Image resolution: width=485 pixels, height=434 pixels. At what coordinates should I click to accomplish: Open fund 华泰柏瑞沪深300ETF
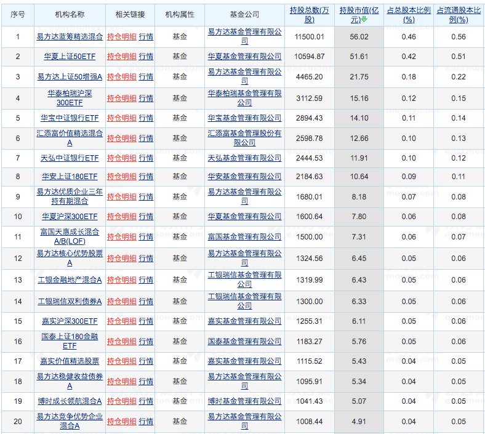[x=70, y=98]
